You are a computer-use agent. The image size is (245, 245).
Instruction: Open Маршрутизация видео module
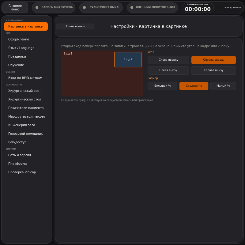coord(26,117)
